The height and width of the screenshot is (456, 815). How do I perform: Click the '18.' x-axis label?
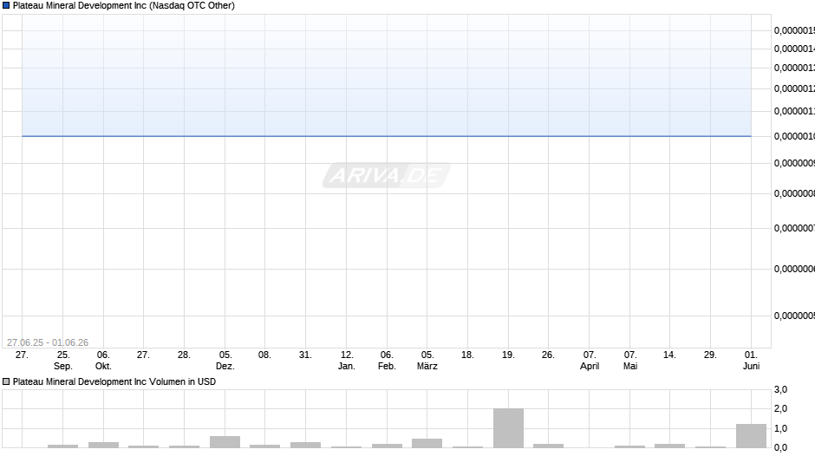[x=467, y=355]
